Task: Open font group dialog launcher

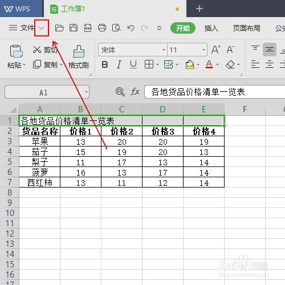Action: click(241, 74)
